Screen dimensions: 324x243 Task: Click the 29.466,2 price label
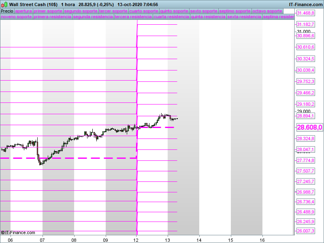tap(306, 93)
